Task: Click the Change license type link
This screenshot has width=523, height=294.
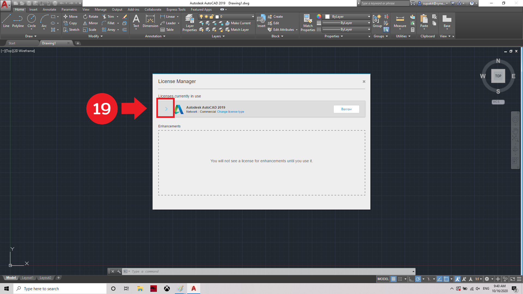Action: (x=230, y=112)
